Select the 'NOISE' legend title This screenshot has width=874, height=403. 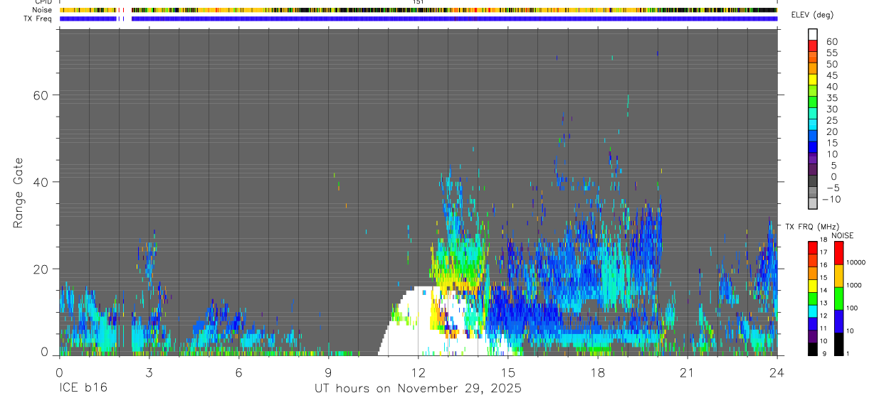click(x=842, y=235)
